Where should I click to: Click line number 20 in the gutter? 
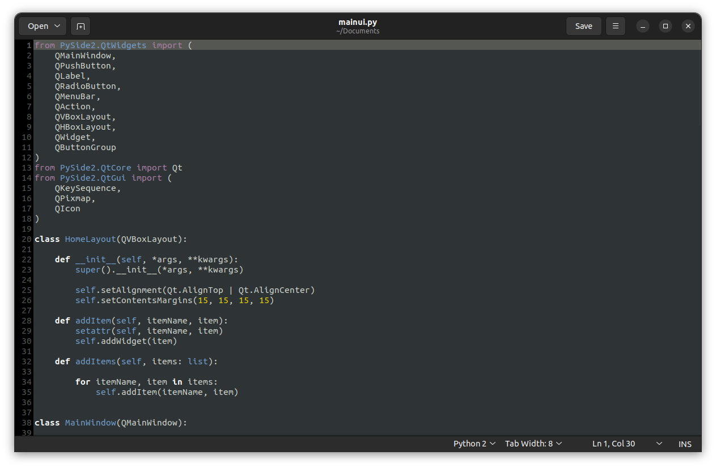[x=26, y=239]
